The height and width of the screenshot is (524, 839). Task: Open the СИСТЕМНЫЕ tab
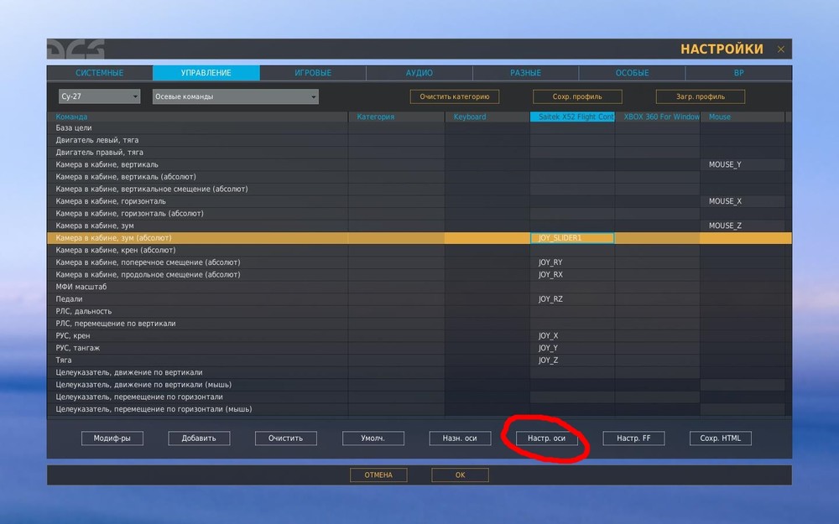click(100, 73)
